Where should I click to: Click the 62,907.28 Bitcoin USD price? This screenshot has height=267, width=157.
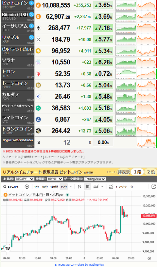click(58, 17)
